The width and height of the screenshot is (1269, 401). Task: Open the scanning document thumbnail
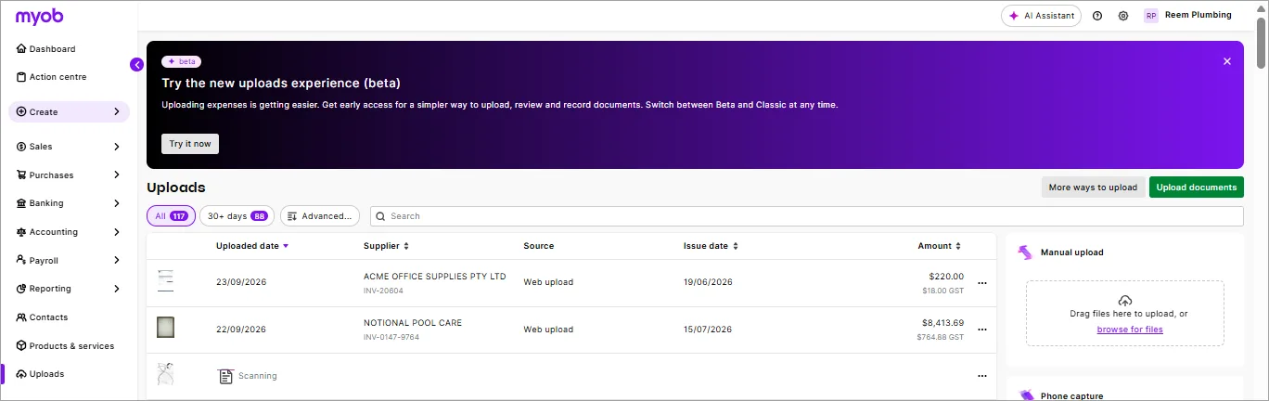[165, 374]
